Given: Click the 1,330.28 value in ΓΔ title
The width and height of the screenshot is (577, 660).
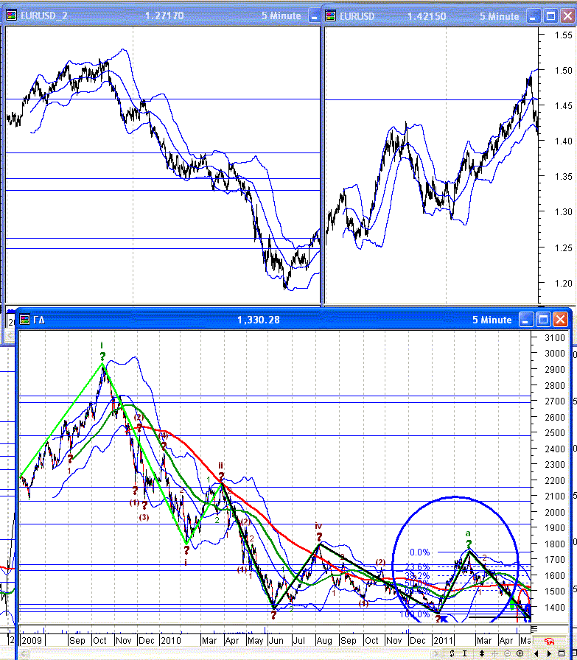Looking at the screenshot, I should pyautogui.click(x=259, y=320).
